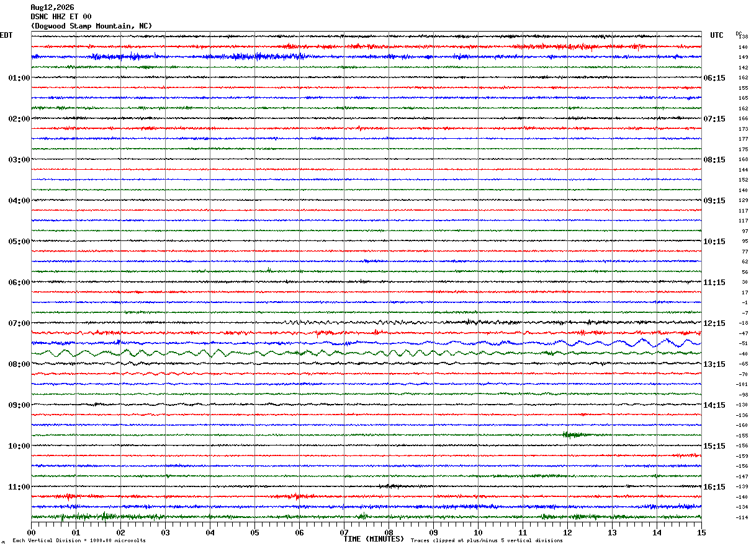Select the 07:00 EDT row label
751x549 pixels.
point(19,323)
